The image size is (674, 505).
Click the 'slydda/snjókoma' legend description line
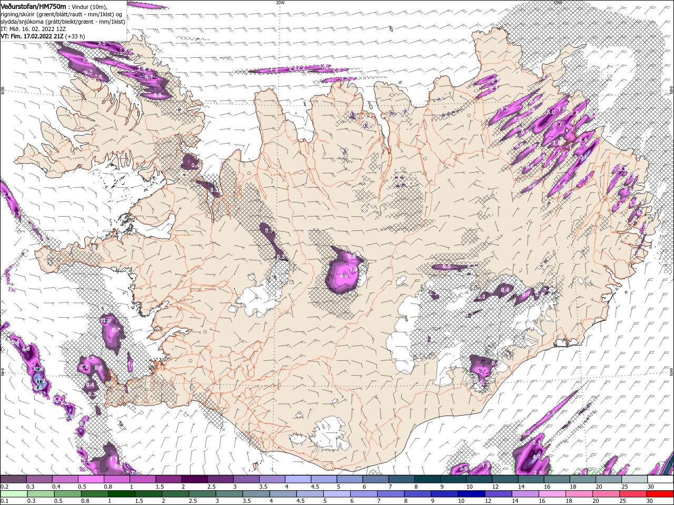(63, 22)
